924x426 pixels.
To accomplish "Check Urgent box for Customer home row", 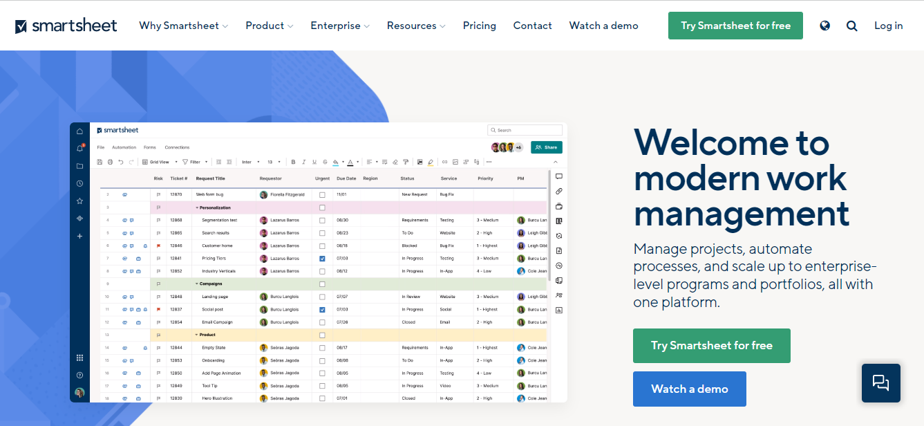I will [x=322, y=246].
